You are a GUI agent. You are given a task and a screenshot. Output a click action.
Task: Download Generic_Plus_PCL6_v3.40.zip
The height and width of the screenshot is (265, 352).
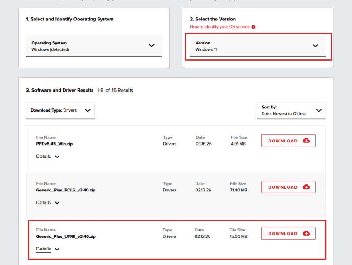[288, 187]
